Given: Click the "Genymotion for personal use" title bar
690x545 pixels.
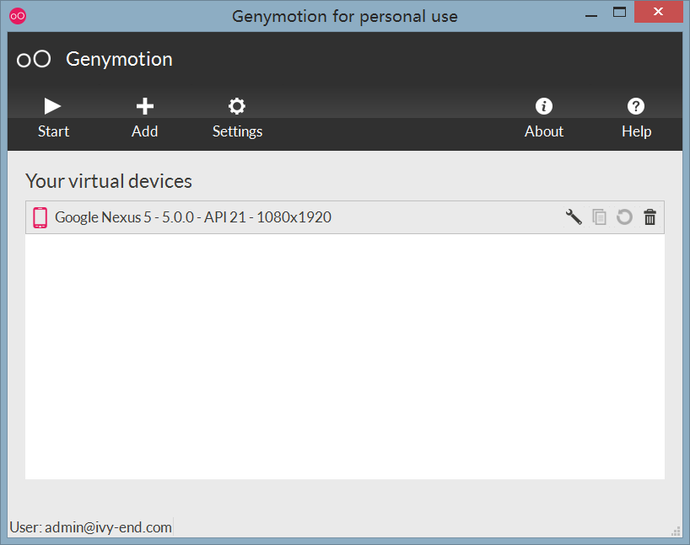Looking at the screenshot, I should click(x=344, y=15).
